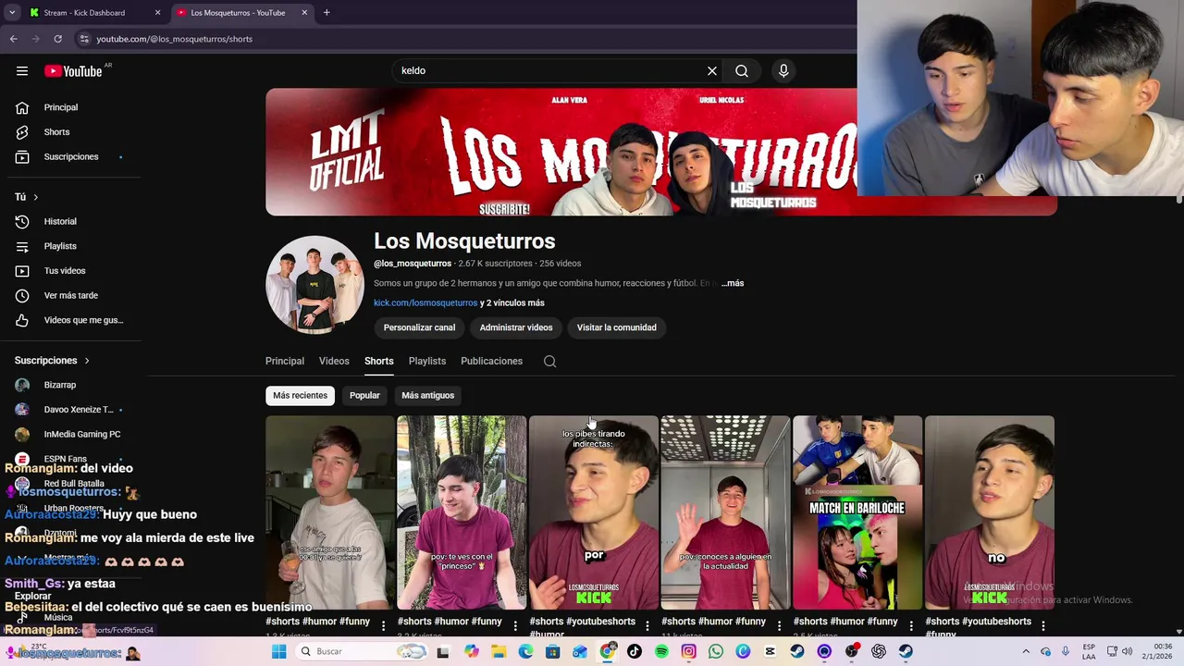1184x666 pixels.
Task: Open the 'los pibes tirando indirectas' short
Action: pyautogui.click(x=594, y=512)
